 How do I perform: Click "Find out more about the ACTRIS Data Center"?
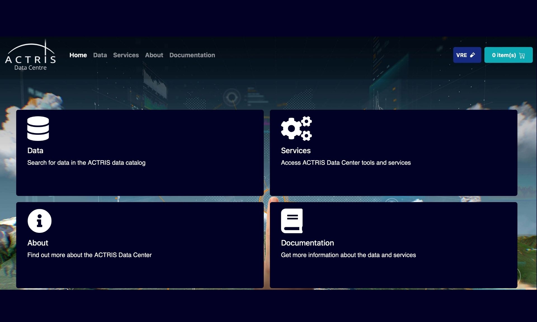89,255
